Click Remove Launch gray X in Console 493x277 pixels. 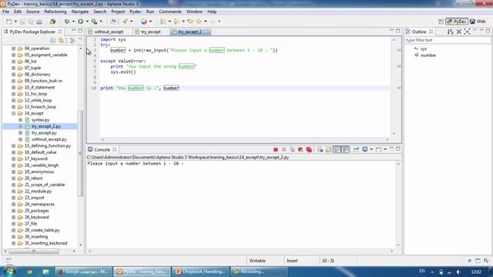click(284, 149)
